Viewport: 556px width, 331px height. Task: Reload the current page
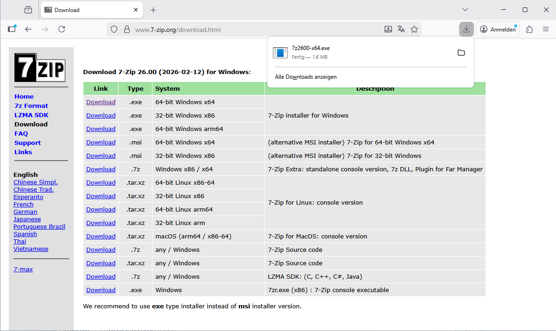(62, 29)
